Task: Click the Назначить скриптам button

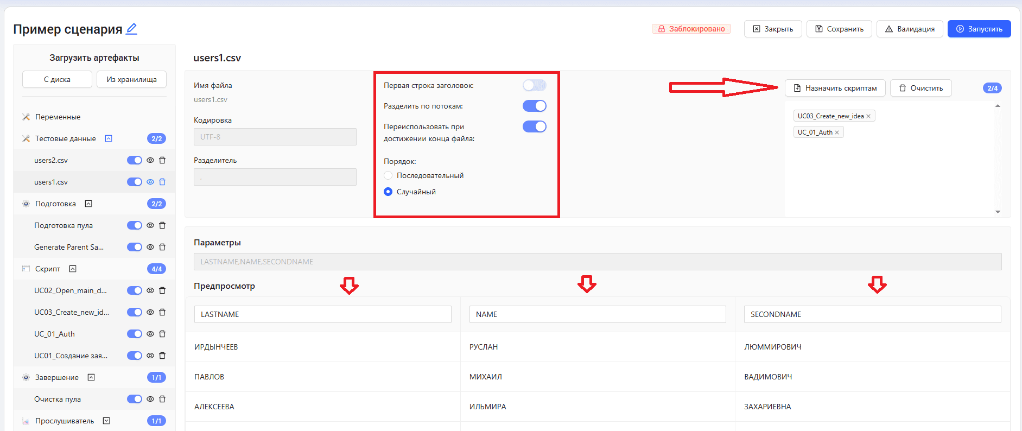Action: click(x=835, y=88)
